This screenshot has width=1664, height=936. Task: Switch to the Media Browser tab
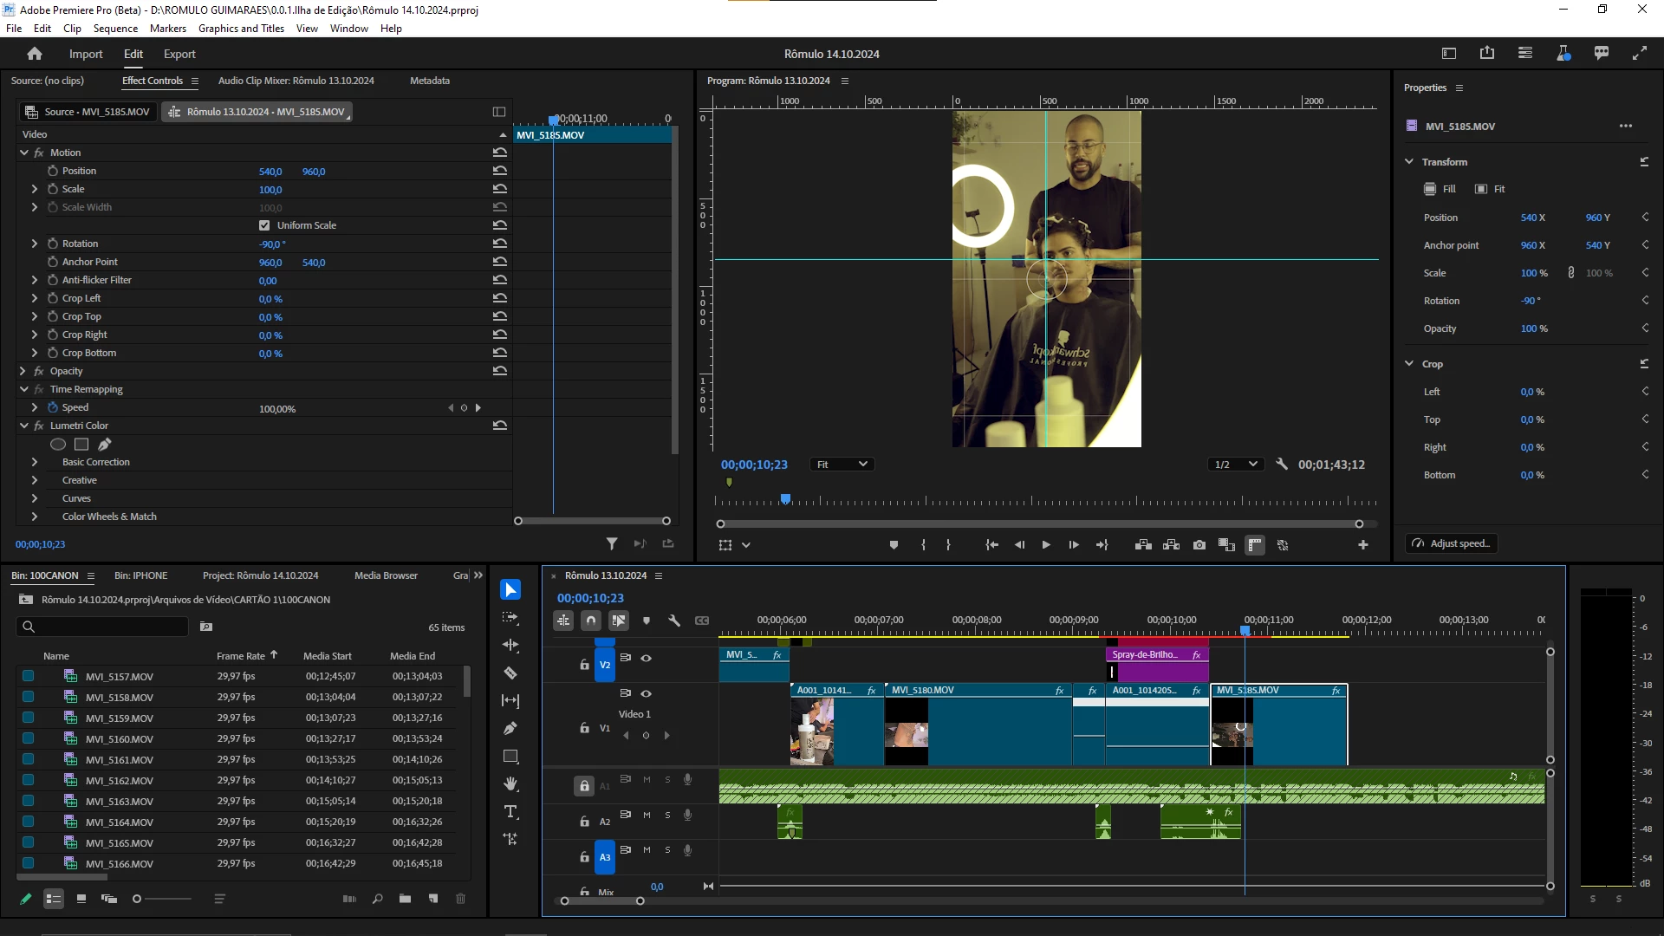[386, 575]
